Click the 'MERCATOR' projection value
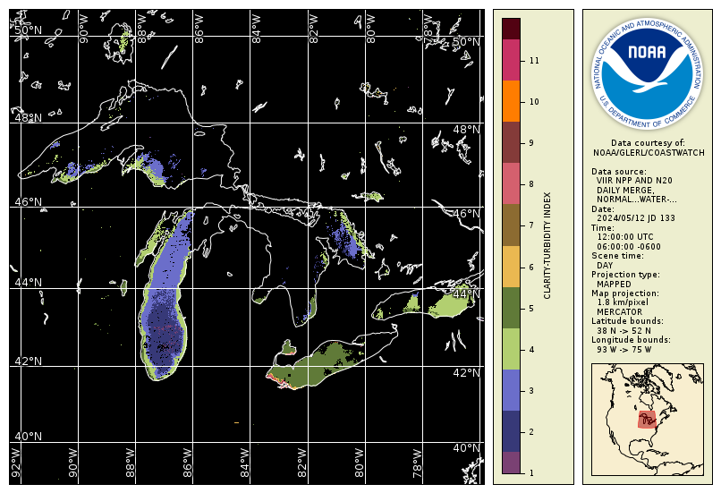721x493 pixels. point(619,311)
